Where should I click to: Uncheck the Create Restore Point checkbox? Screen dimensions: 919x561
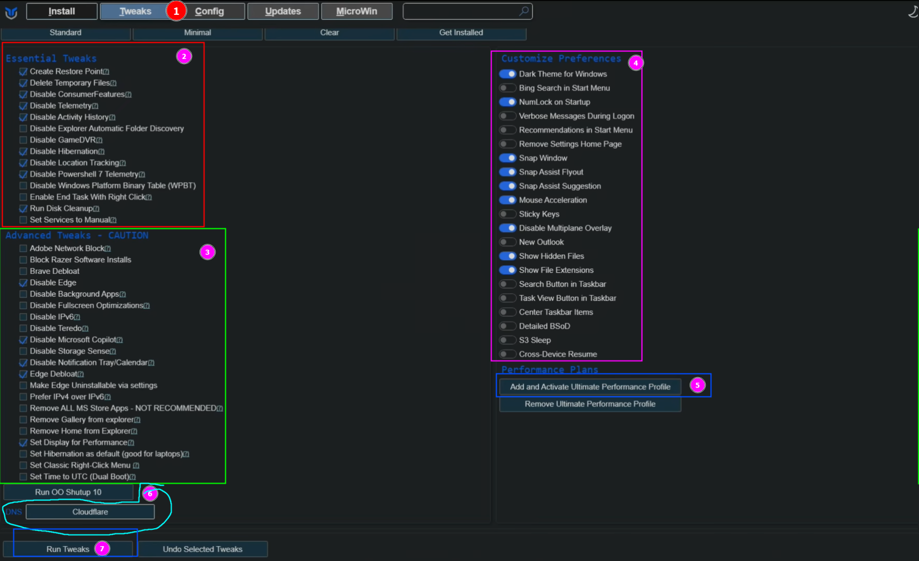point(23,72)
